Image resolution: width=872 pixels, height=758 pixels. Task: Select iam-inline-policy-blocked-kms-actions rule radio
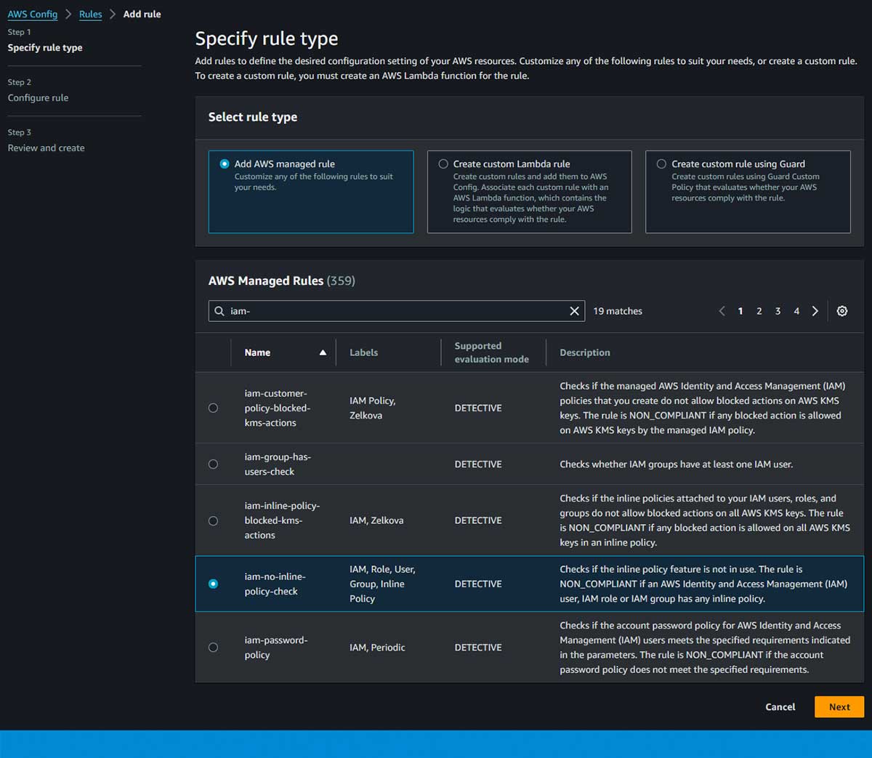coord(213,521)
